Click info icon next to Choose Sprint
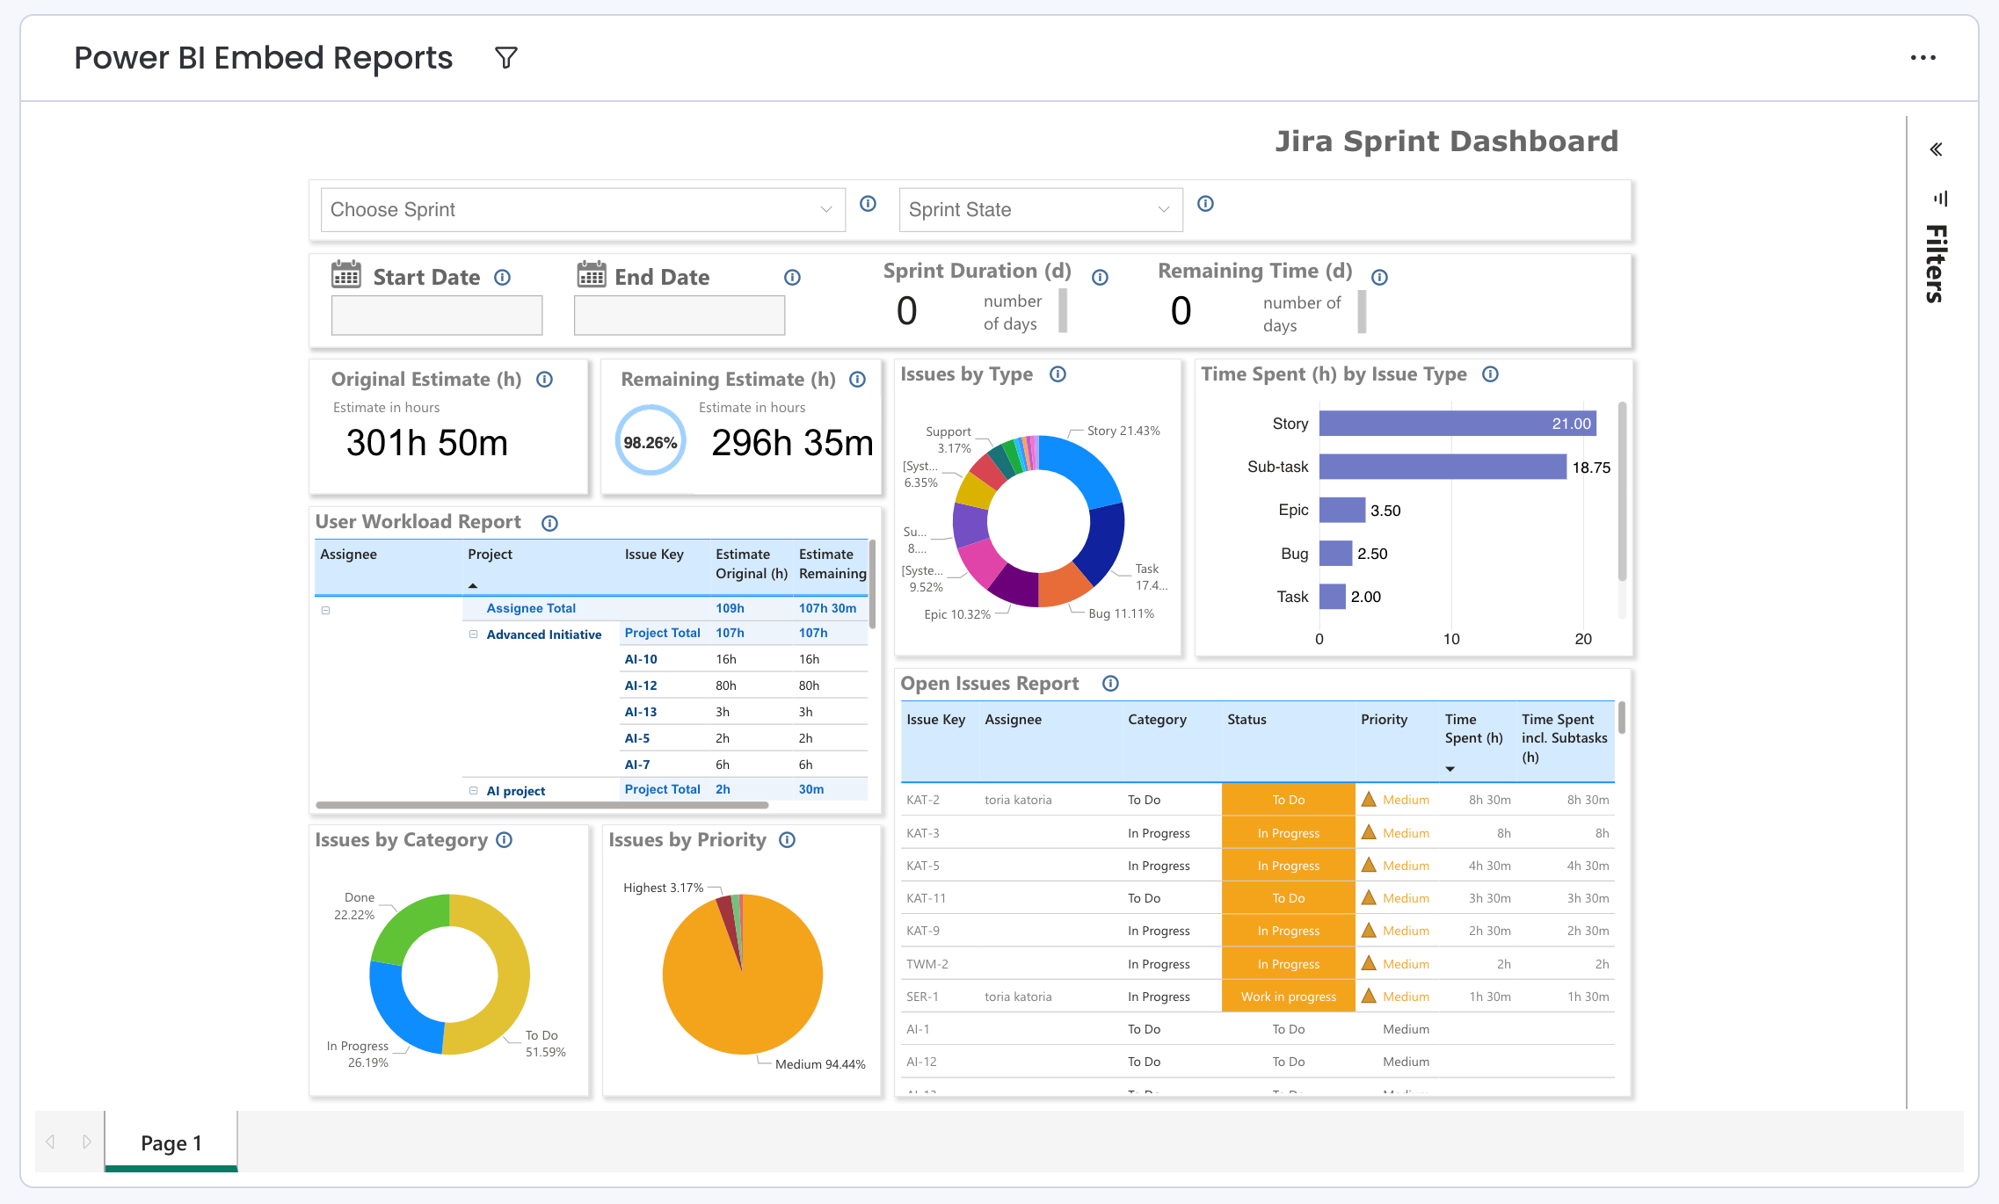Viewport: 1999px width, 1204px height. coord(868,204)
